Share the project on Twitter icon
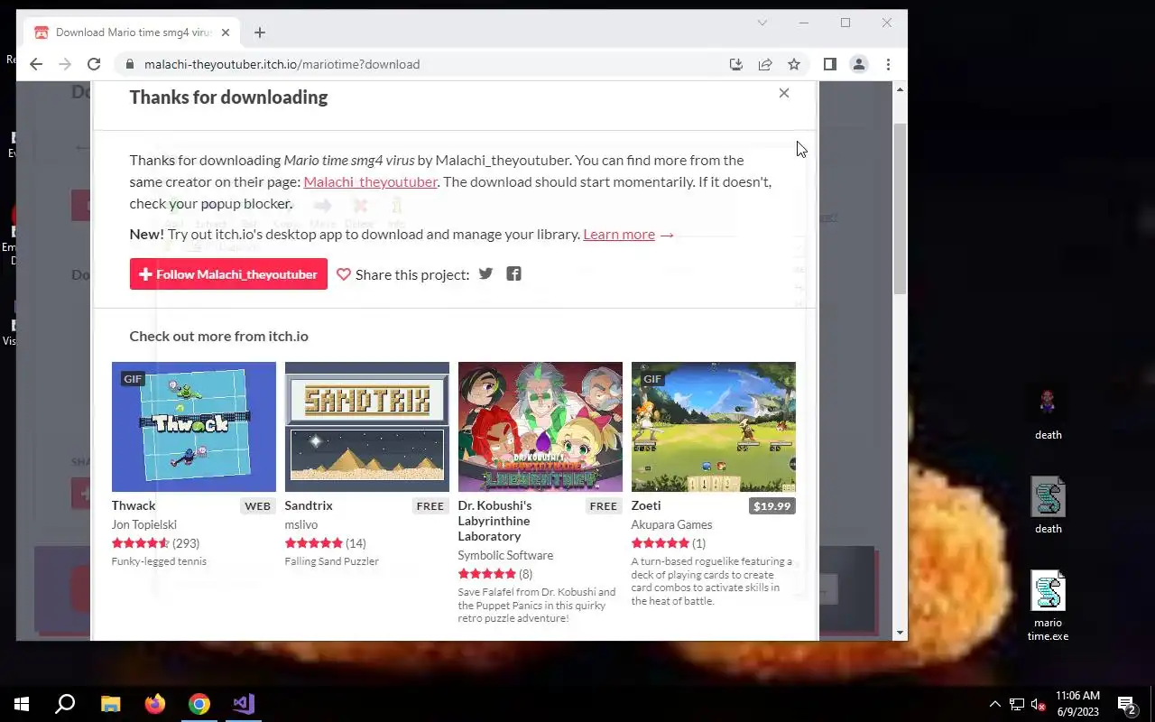1155x722 pixels. coord(485,273)
